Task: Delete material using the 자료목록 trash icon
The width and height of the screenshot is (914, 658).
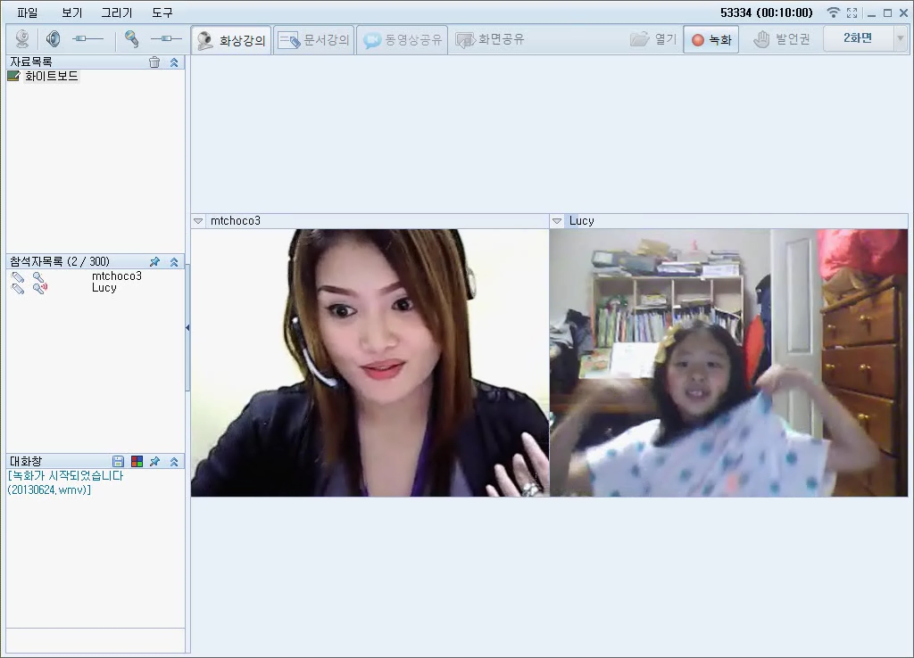Action: [154, 62]
